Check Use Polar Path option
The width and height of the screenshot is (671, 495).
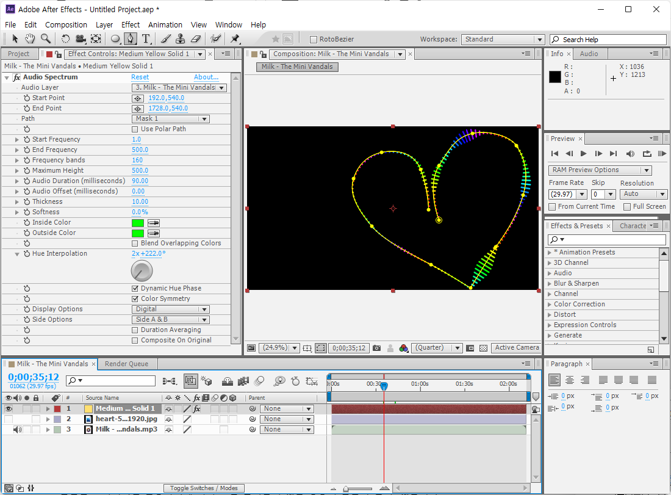click(135, 129)
